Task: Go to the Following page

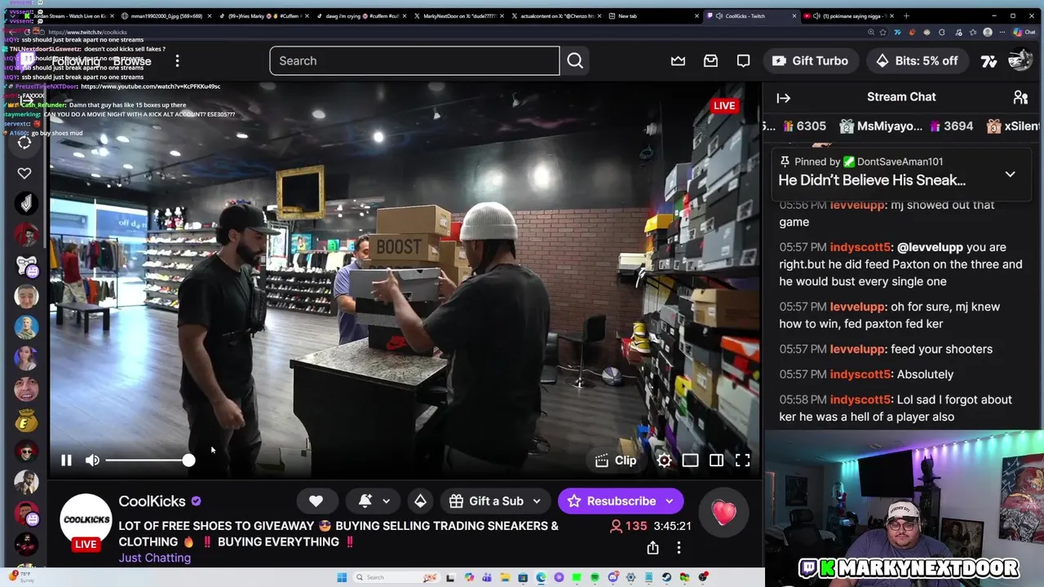Action: point(77,61)
